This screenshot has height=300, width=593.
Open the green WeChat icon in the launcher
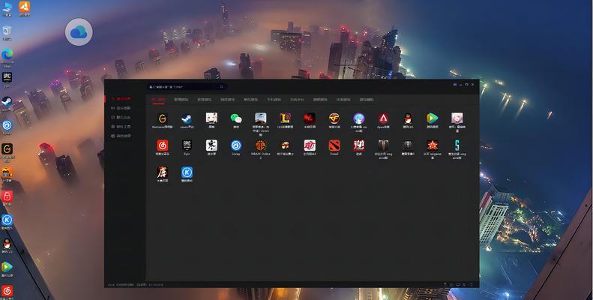(x=236, y=118)
